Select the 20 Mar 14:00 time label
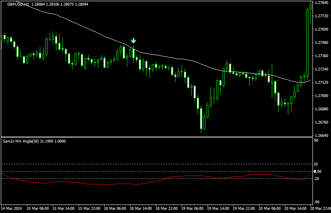The image size is (331, 213). (x=296, y=209)
